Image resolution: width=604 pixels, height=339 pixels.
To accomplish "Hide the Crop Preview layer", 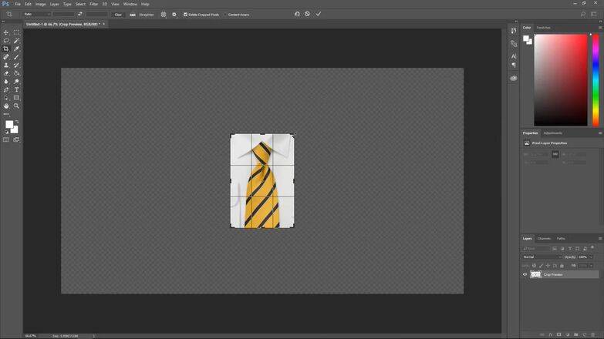I will click(x=525, y=274).
